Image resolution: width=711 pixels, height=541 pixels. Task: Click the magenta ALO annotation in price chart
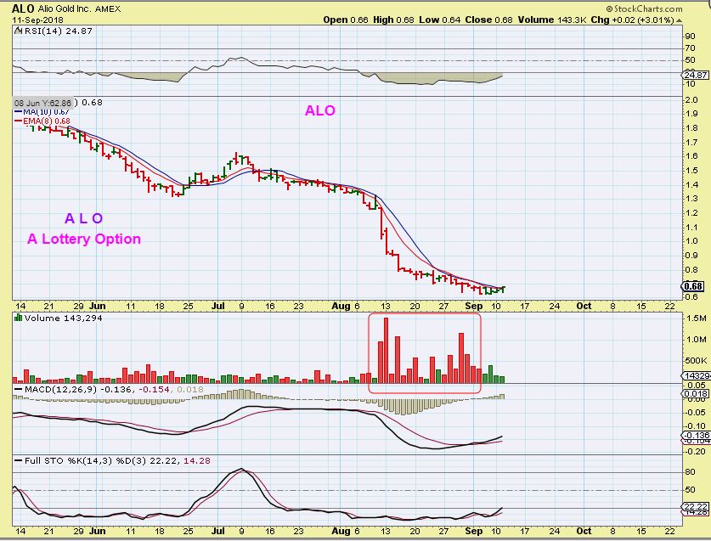[320, 110]
